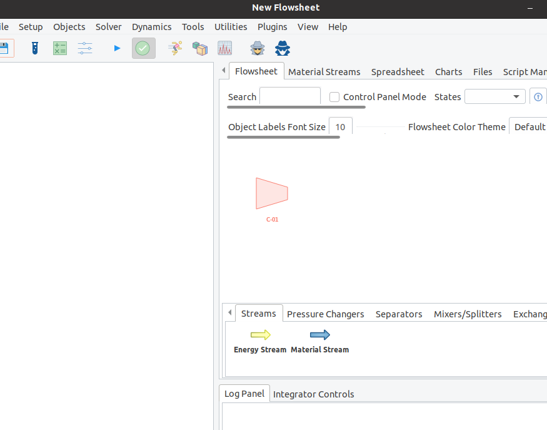Open the Flowsheet Color Theme dropdown
The image size is (547, 430).
tap(528, 126)
